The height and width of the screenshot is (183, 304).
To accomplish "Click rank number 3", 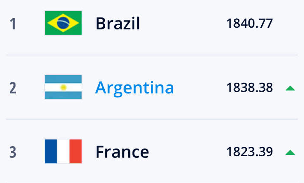I will click(13, 152).
